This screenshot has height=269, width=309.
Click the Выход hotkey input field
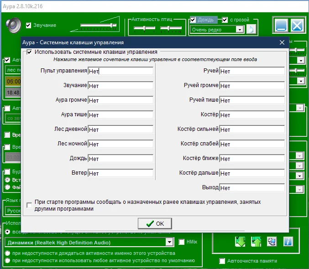pyautogui.click(x=252, y=188)
